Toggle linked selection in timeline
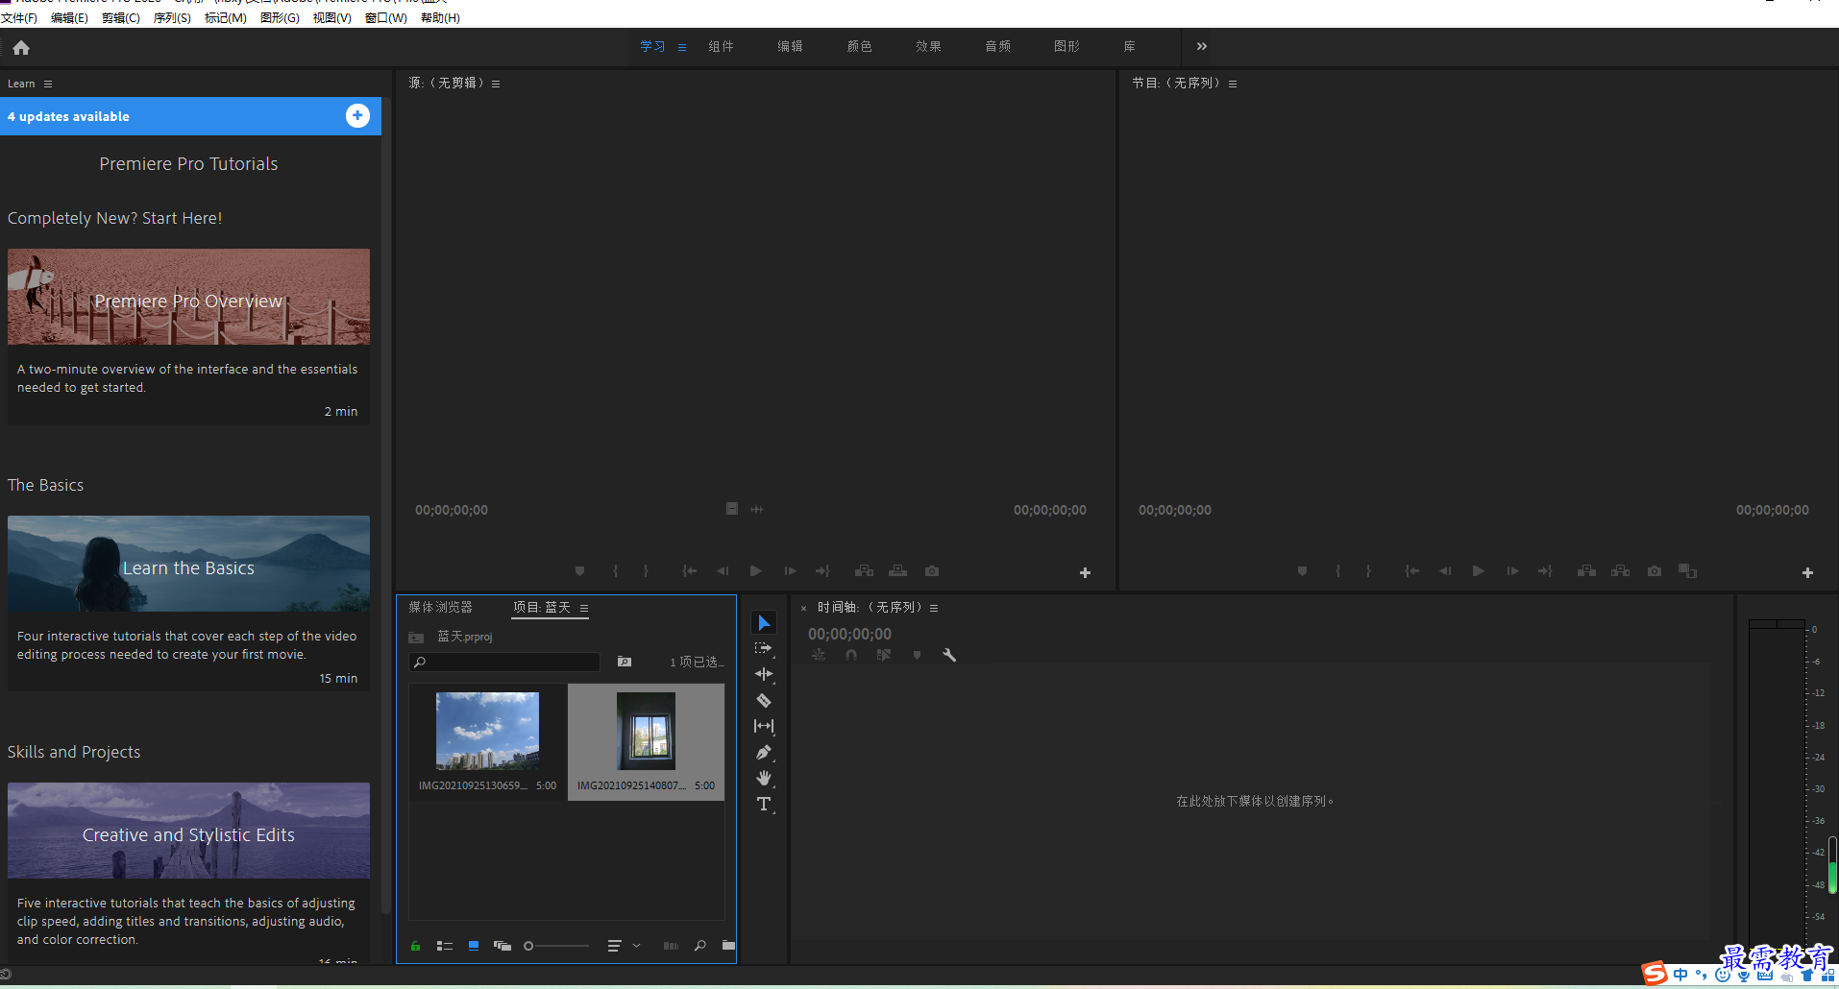The image size is (1839, 989). click(x=884, y=655)
